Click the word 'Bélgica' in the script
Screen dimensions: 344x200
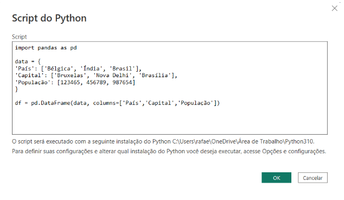[x=59, y=68]
